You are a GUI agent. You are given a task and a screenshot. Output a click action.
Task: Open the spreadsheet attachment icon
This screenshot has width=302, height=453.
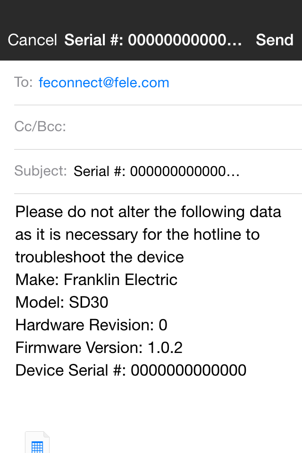pos(37,444)
